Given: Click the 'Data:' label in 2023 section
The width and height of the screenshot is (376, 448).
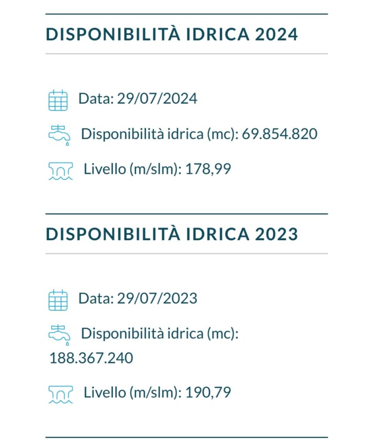Looking at the screenshot, I should pos(96,298).
